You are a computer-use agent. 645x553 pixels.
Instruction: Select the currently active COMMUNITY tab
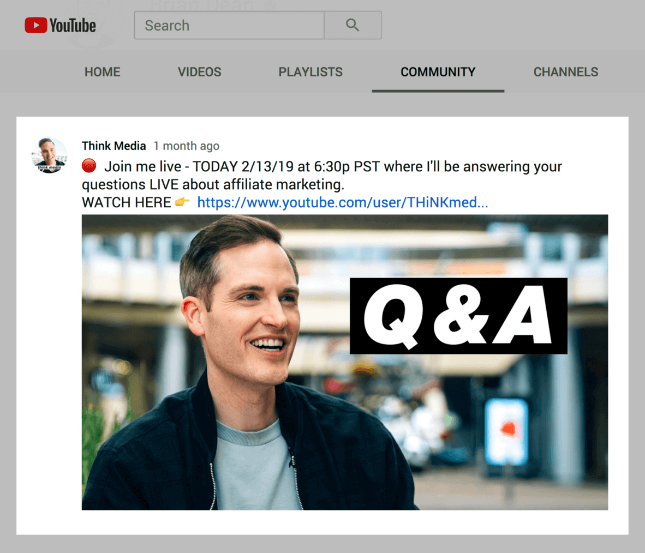438,71
